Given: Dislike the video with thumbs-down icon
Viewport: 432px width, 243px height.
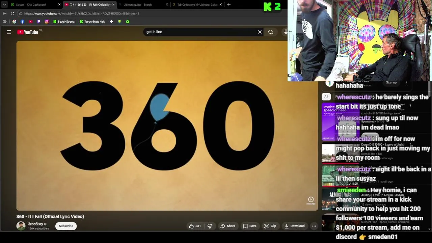Looking at the screenshot, I should coord(210,226).
